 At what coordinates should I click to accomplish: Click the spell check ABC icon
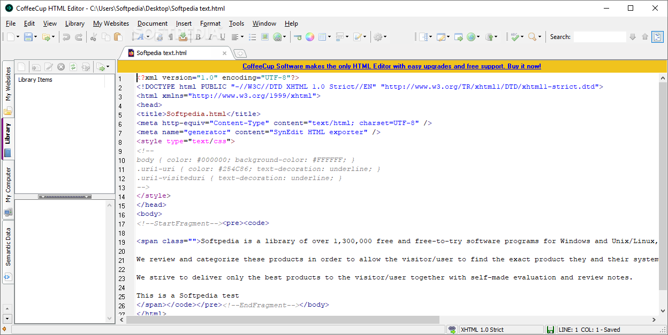(x=515, y=37)
